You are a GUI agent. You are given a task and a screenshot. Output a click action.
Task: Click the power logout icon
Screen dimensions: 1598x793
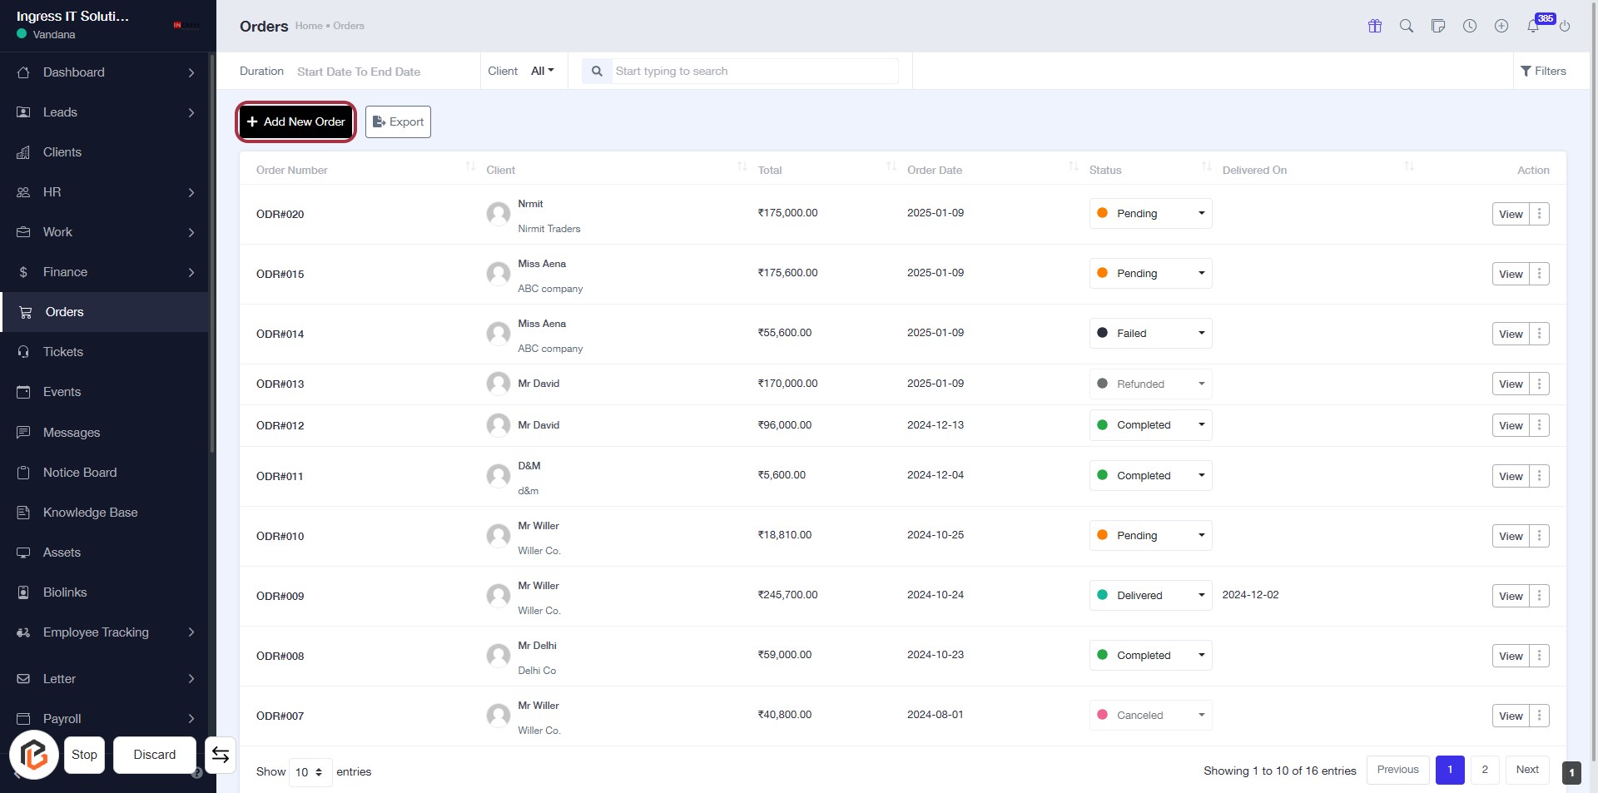[1565, 26]
